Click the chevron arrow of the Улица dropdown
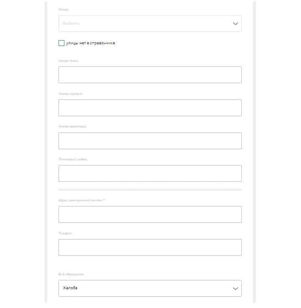Image resolution: width=301 pixels, height=308 pixels. click(x=235, y=24)
